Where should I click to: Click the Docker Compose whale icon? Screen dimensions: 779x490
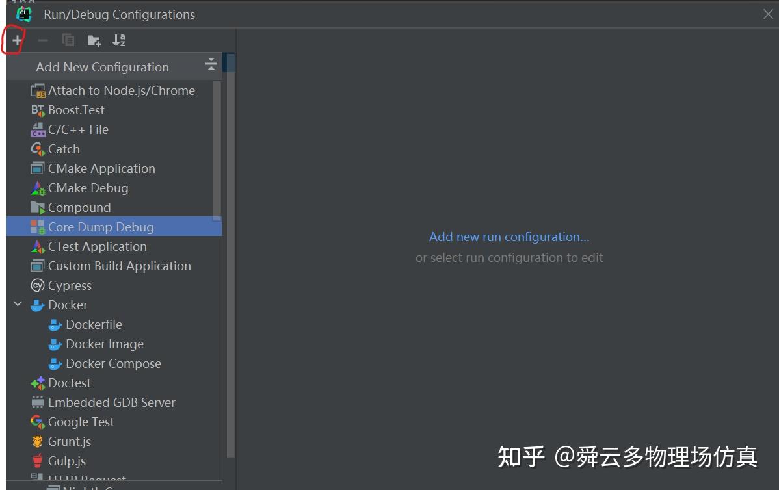[55, 364]
